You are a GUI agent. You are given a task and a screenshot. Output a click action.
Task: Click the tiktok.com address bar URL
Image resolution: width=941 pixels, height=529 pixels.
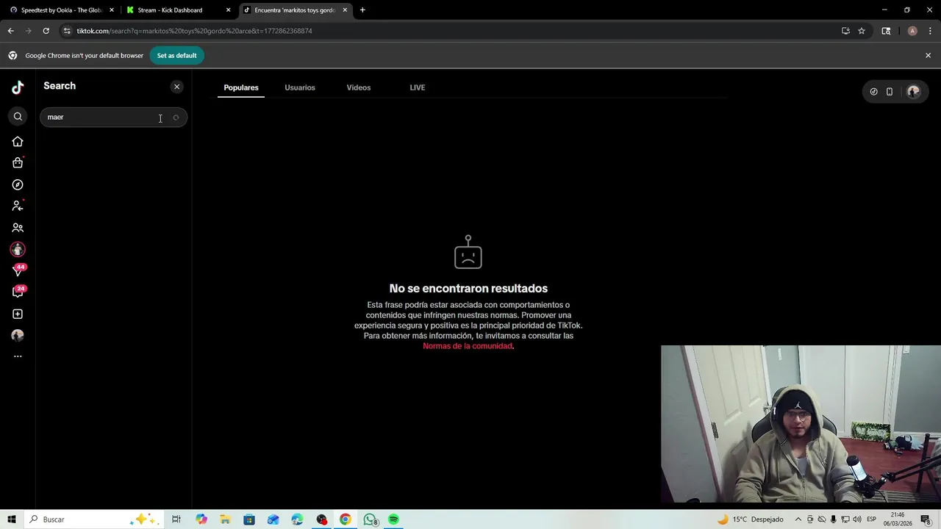pyautogui.click(x=195, y=31)
